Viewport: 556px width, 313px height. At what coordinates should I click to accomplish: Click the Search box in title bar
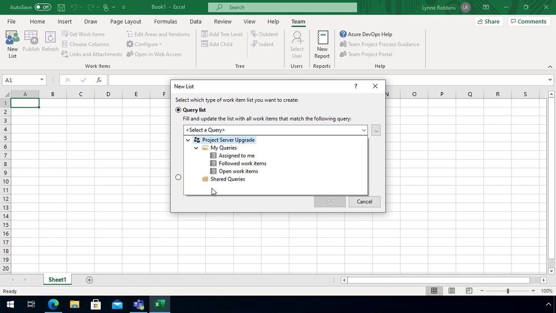282,7
